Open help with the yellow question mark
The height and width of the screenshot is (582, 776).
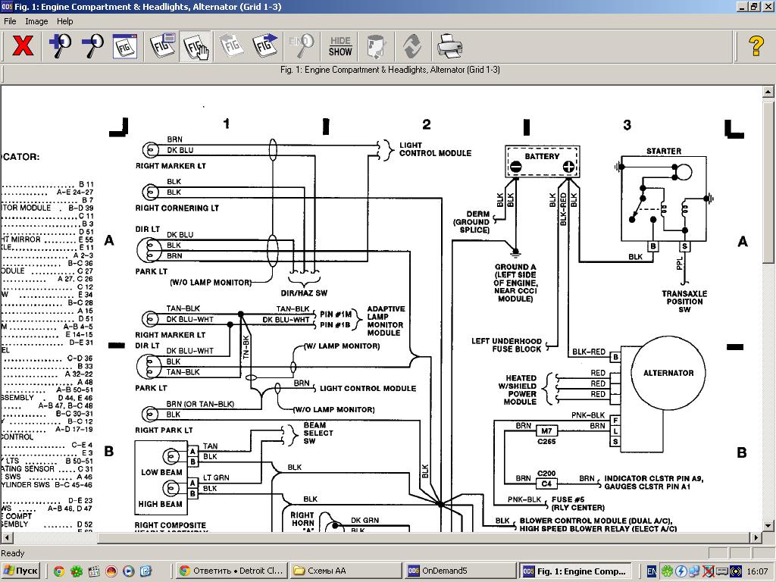[756, 46]
